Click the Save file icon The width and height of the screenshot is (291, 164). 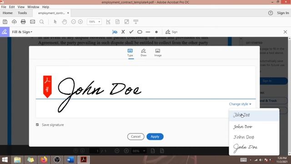pos(5,22)
